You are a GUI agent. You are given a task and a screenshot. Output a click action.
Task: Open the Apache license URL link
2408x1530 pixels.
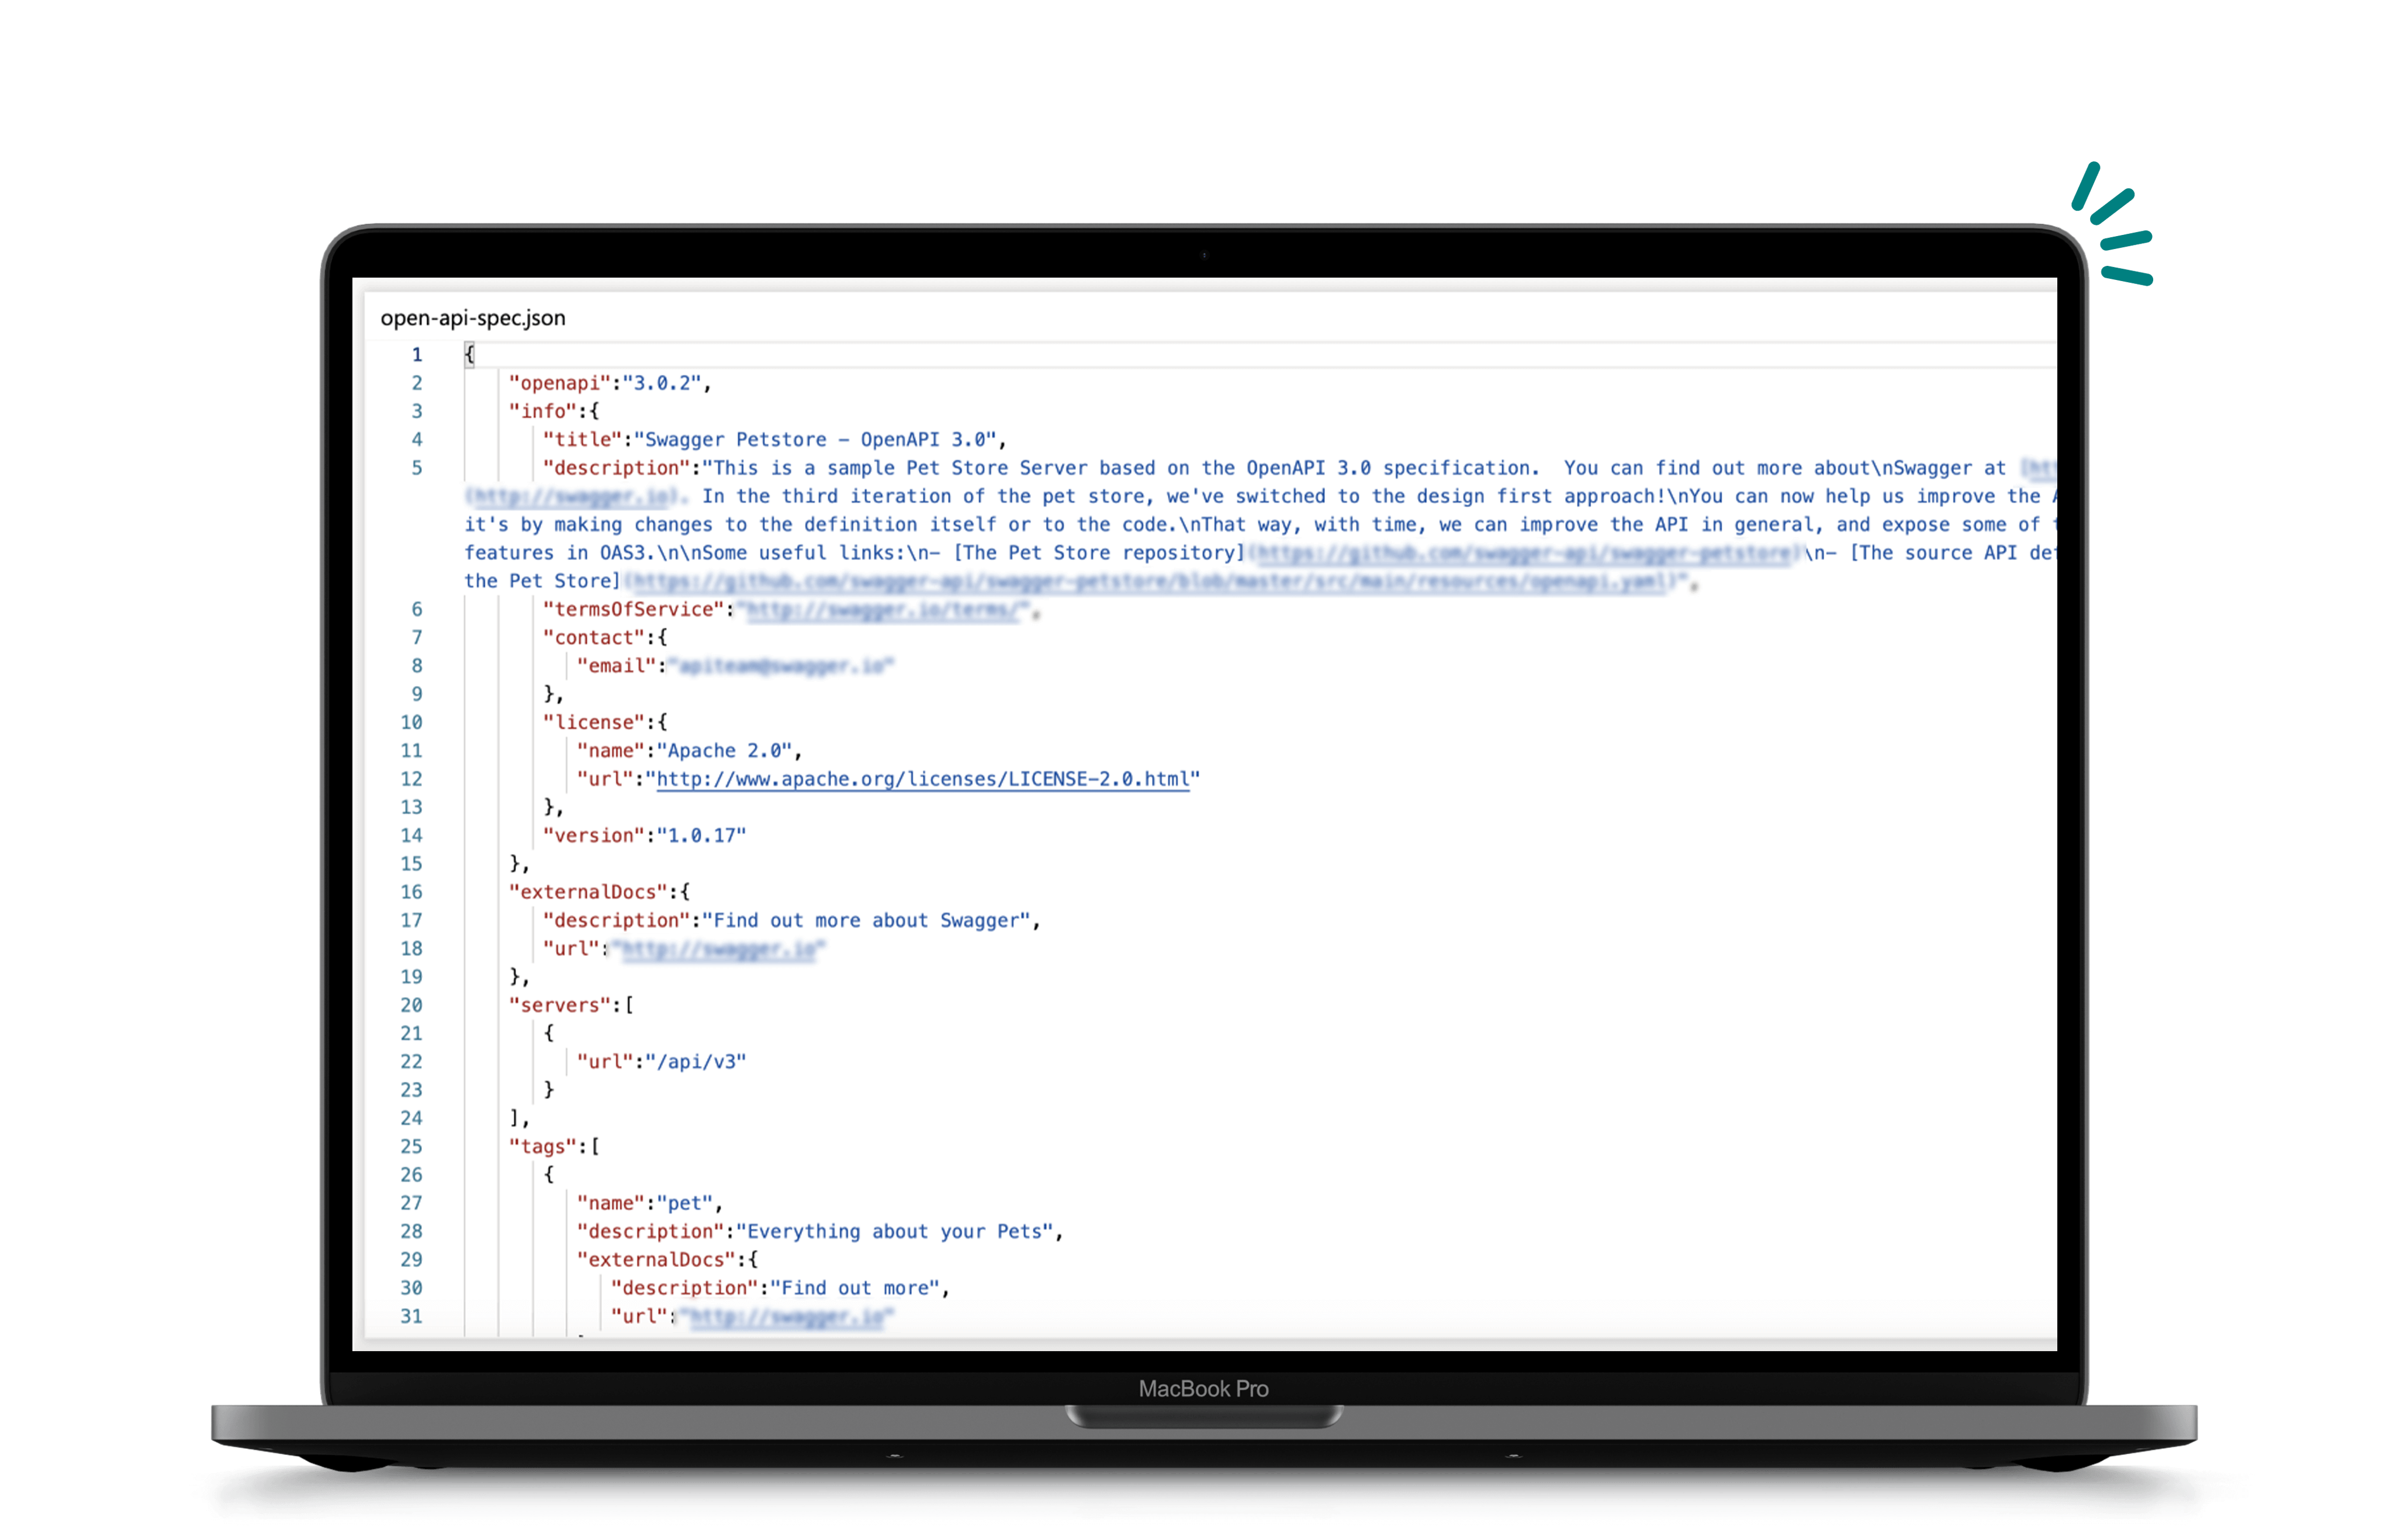click(x=922, y=779)
